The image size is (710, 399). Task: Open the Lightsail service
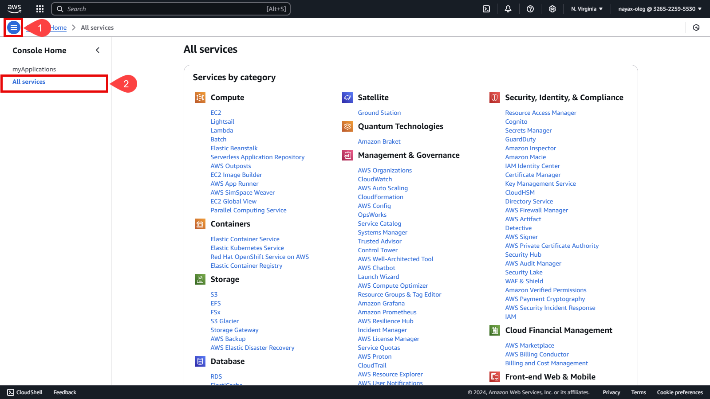pos(222,121)
